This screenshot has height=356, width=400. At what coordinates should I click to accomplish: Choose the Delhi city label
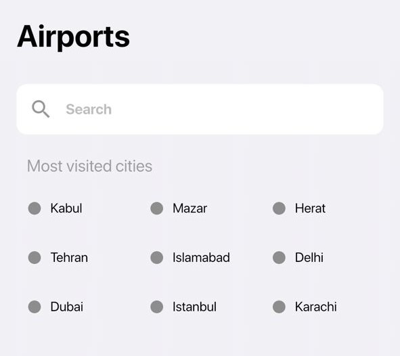pos(309,258)
